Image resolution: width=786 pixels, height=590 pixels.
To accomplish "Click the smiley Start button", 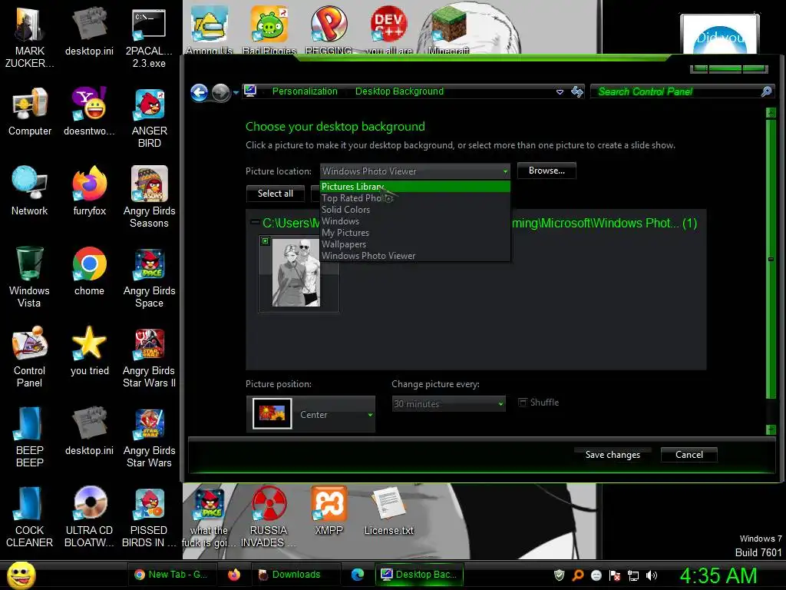I will pyautogui.click(x=21, y=575).
